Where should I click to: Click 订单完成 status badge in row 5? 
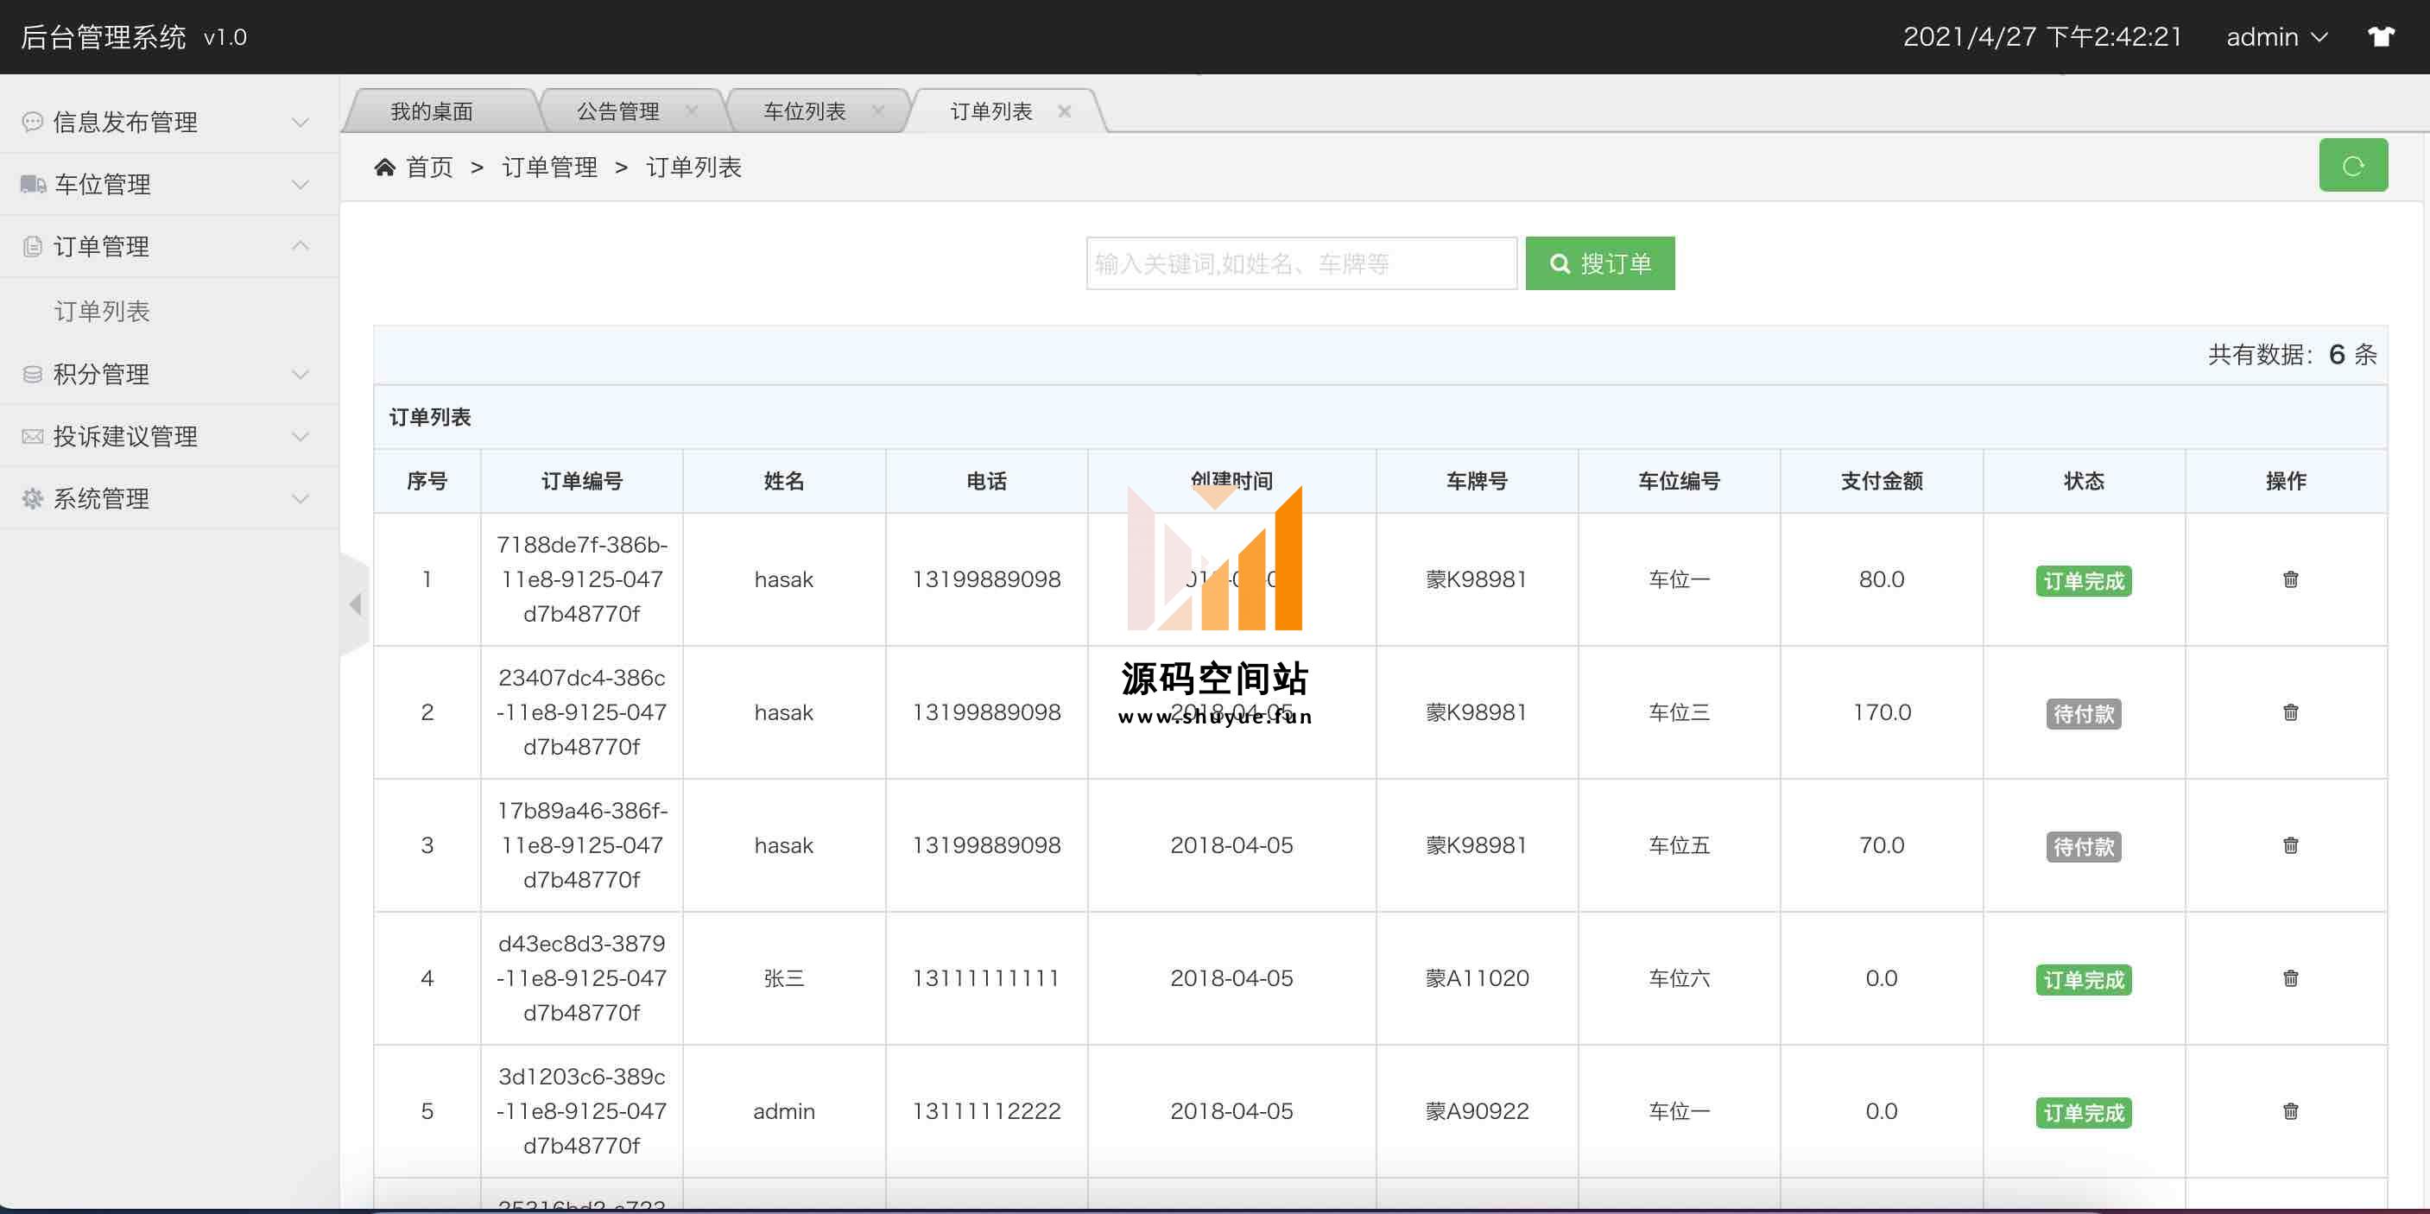(x=2083, y=1113)
